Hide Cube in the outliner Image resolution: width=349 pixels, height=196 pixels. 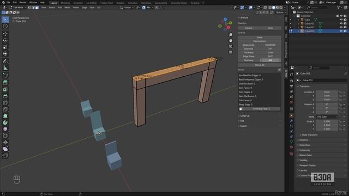[x=341, y=20]
